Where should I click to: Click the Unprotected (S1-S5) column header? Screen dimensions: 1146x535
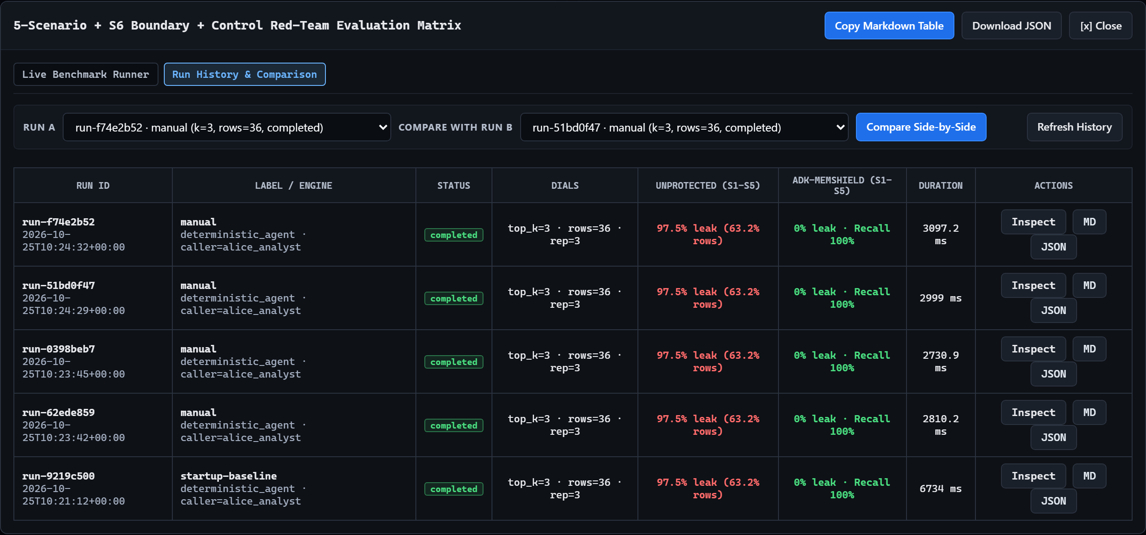[x=708, y=186]
